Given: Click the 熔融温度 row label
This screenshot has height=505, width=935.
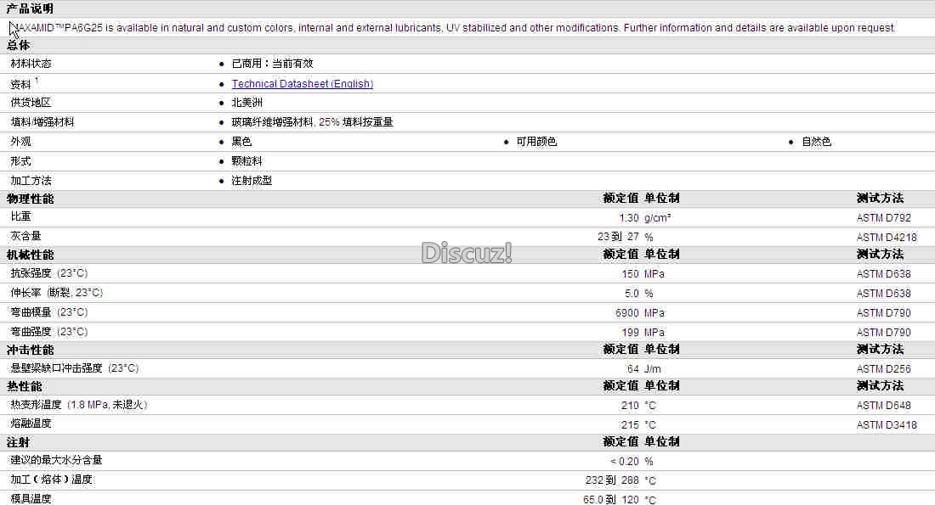Looking at the screenshot, I should (31, 424).
